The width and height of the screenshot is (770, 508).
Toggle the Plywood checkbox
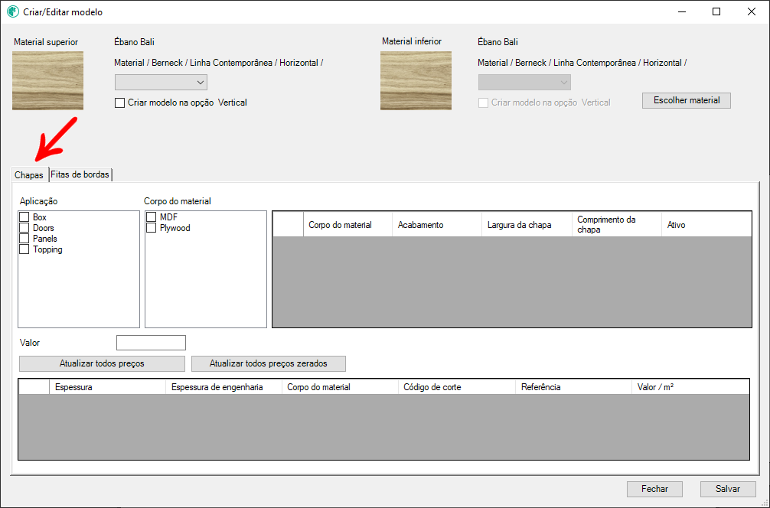(152, 228)
